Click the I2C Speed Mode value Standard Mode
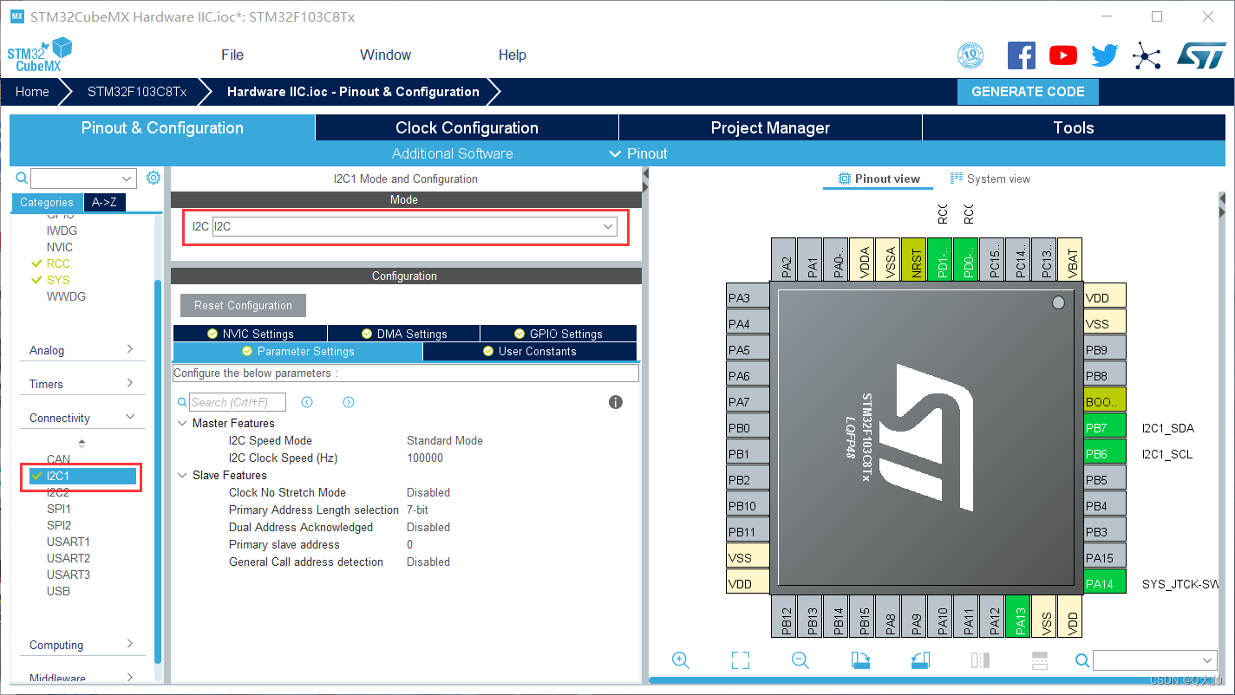The width and height of the screenshot is (1235, 695). [x=445, y=440]
